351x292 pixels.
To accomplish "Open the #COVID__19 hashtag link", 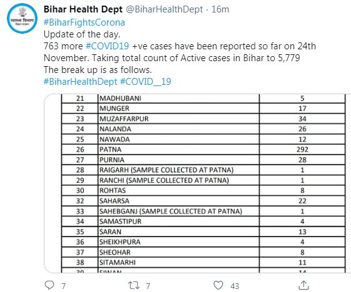I will pos(146,82).
